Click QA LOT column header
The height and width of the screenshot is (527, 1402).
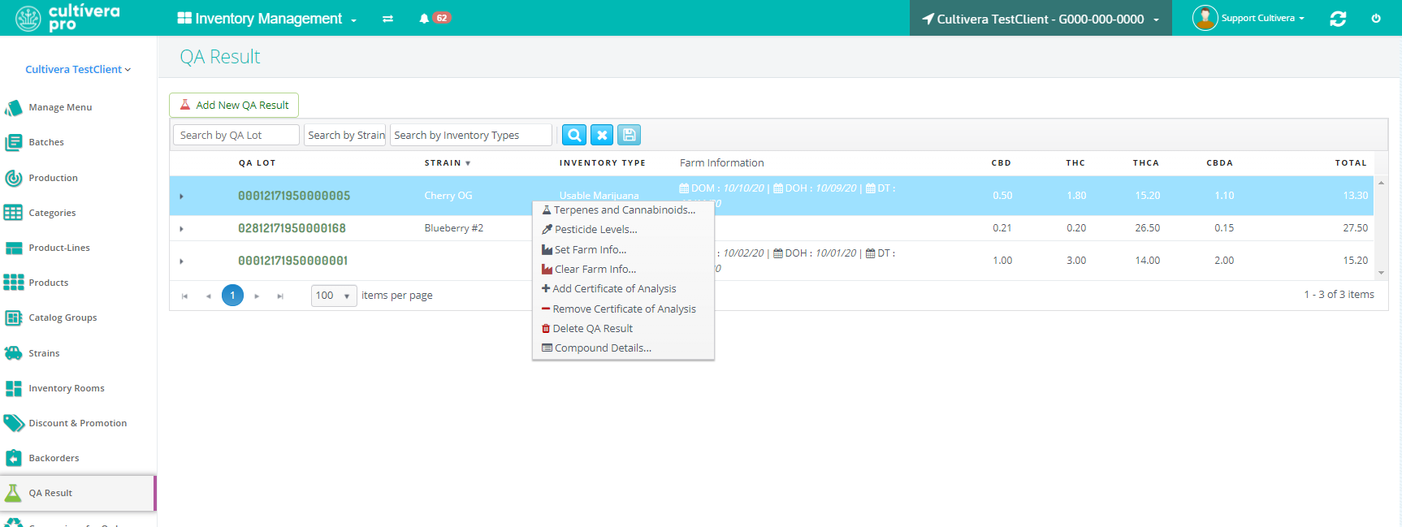click(x=257, y=163)
